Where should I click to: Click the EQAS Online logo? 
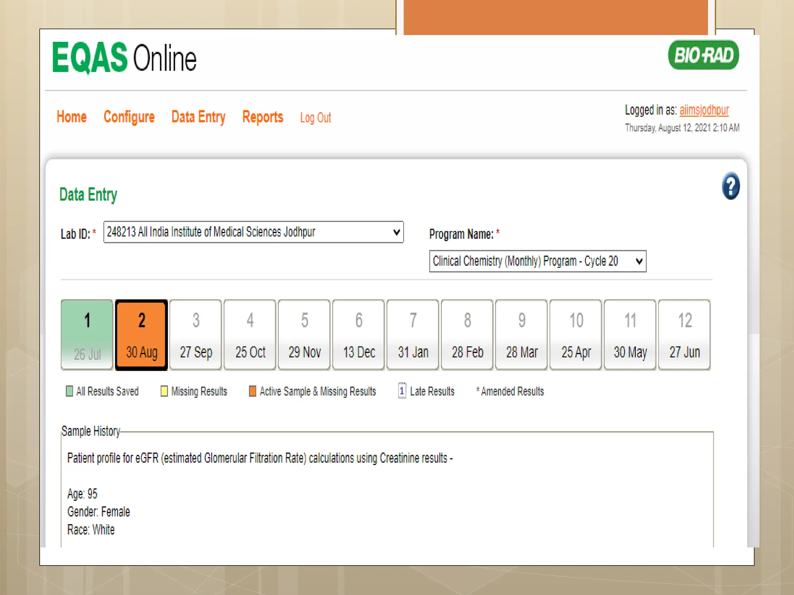coord(124,58)
